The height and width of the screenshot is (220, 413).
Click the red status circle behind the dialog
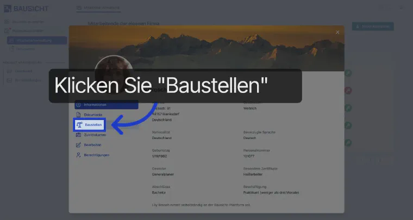click(x=348, y=91)
